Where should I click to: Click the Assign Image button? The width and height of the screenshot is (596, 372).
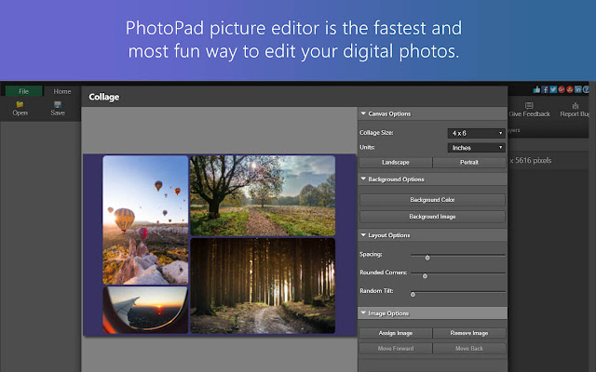(396, 332)
